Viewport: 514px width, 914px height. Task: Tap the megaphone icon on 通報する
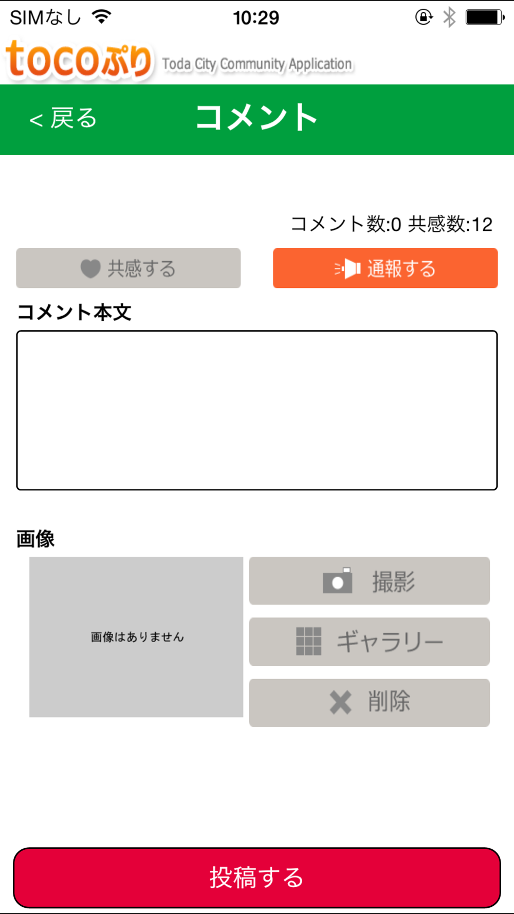pyautogui.click(x=347, y=268)
